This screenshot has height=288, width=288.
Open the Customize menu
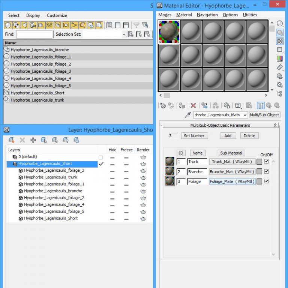point(57,15)
